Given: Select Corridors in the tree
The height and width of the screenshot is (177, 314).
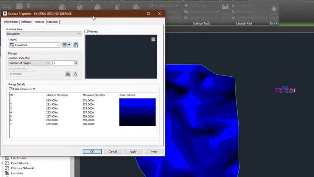Looking at the screenshot, I should tap(17, 173).
